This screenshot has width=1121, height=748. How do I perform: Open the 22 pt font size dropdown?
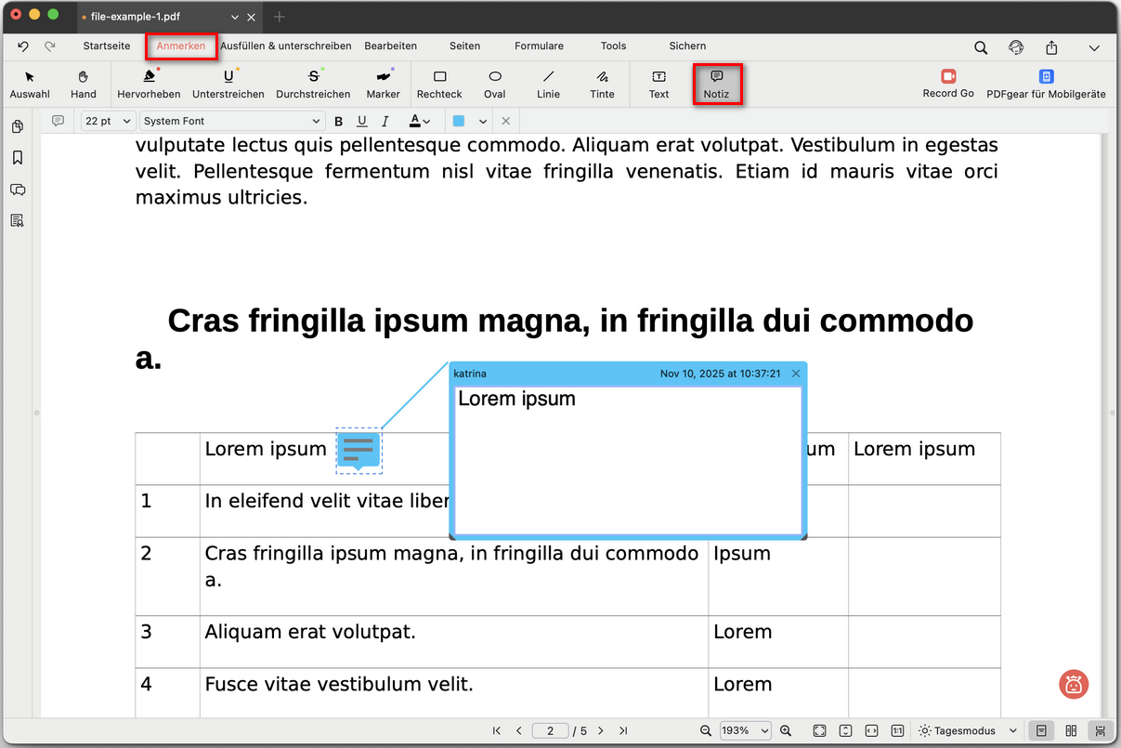(x=109, y=122)
